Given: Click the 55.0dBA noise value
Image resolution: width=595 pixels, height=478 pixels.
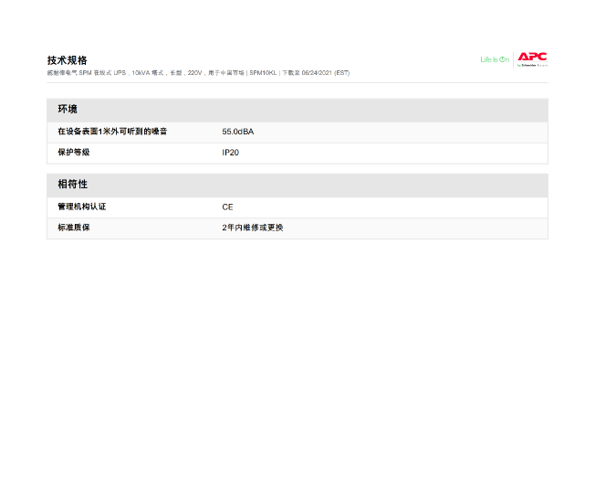Looking at the screenshot, I should click(237, 132).
